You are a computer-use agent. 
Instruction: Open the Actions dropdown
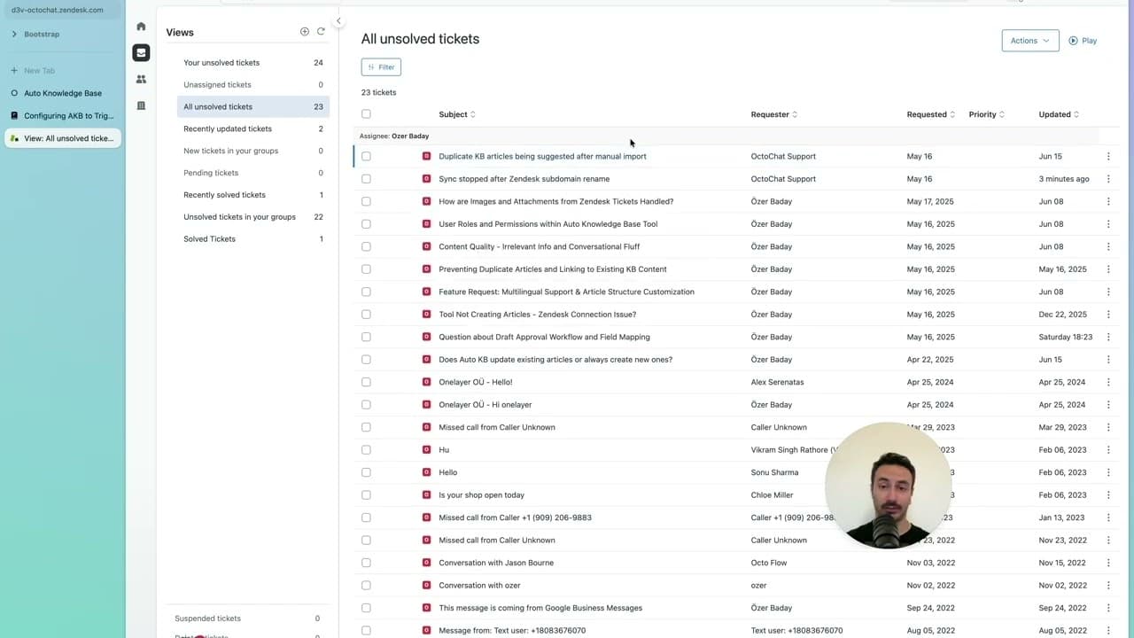[1030, 41]
